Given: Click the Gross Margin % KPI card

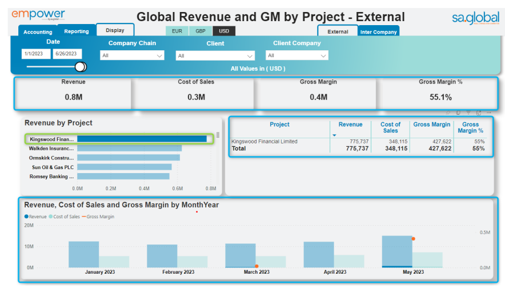Looking at the screenshot, I should click(x=440, y=93).
